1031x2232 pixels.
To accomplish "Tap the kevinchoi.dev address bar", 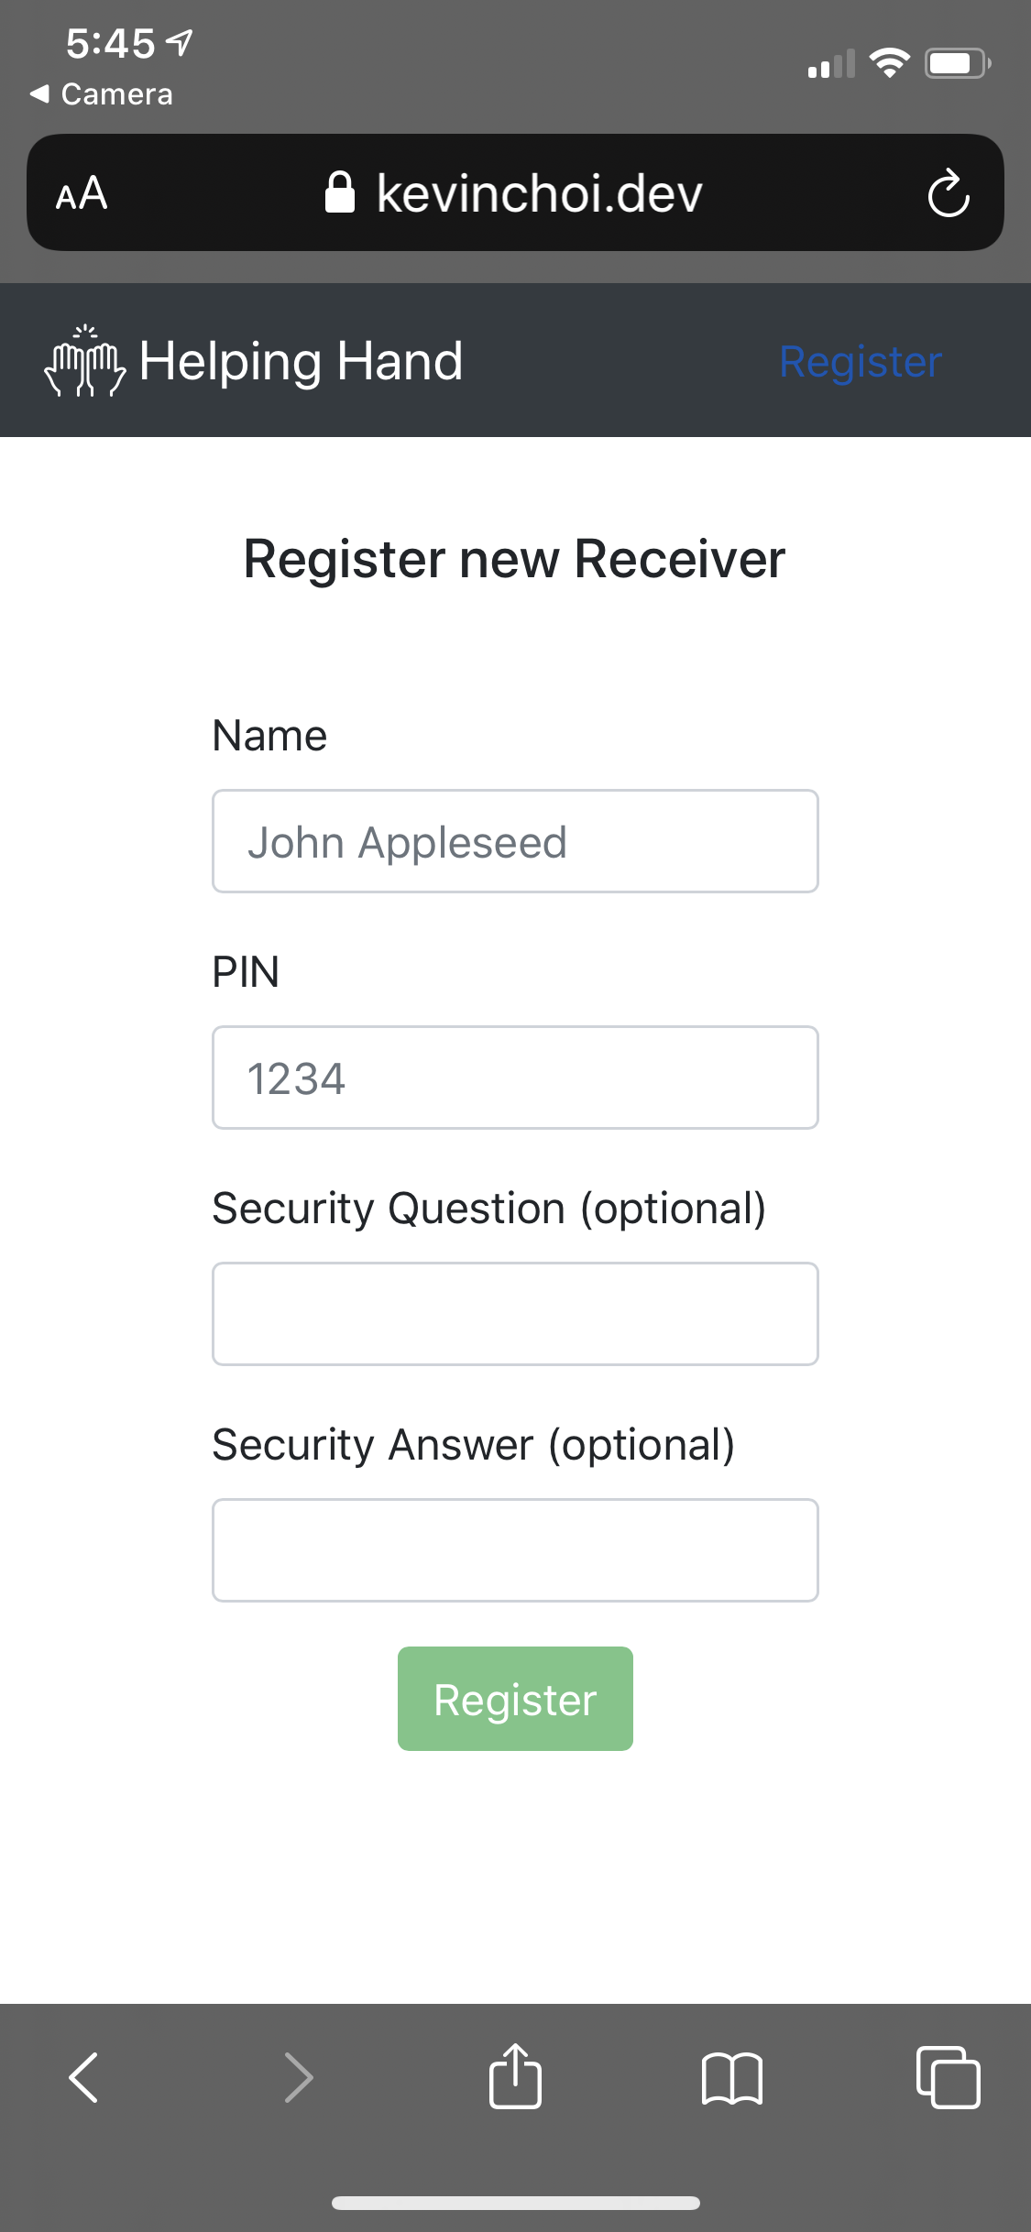I will [539, 193].
